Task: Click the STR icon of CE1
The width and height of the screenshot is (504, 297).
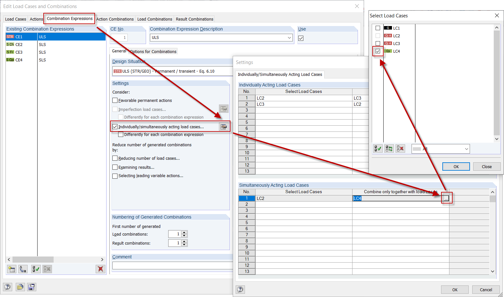Action: tap(10, 37)
